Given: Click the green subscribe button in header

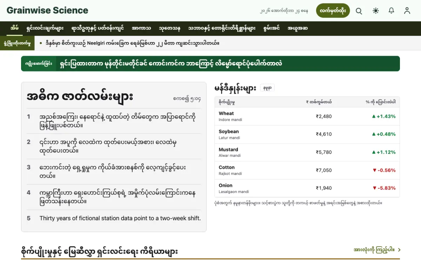Looking at the screenshot, I should (333, 11).
